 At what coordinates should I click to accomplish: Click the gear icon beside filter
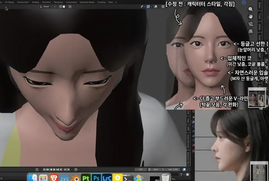(x=188, y=174)
